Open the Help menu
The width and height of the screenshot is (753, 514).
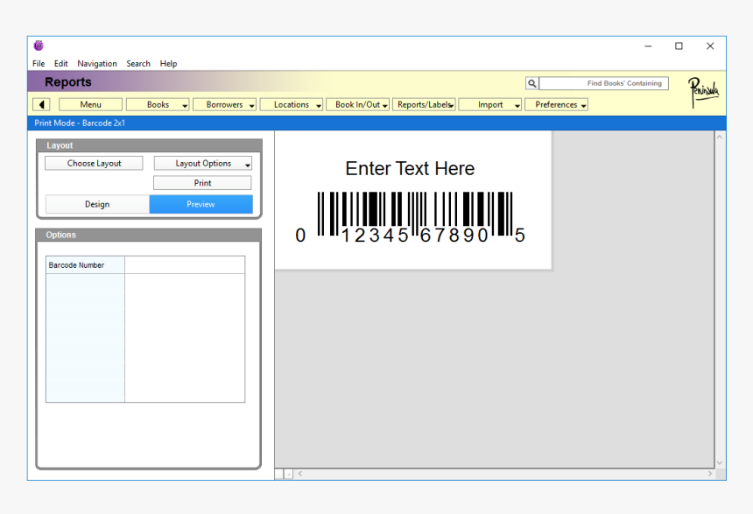click(168, 64)
